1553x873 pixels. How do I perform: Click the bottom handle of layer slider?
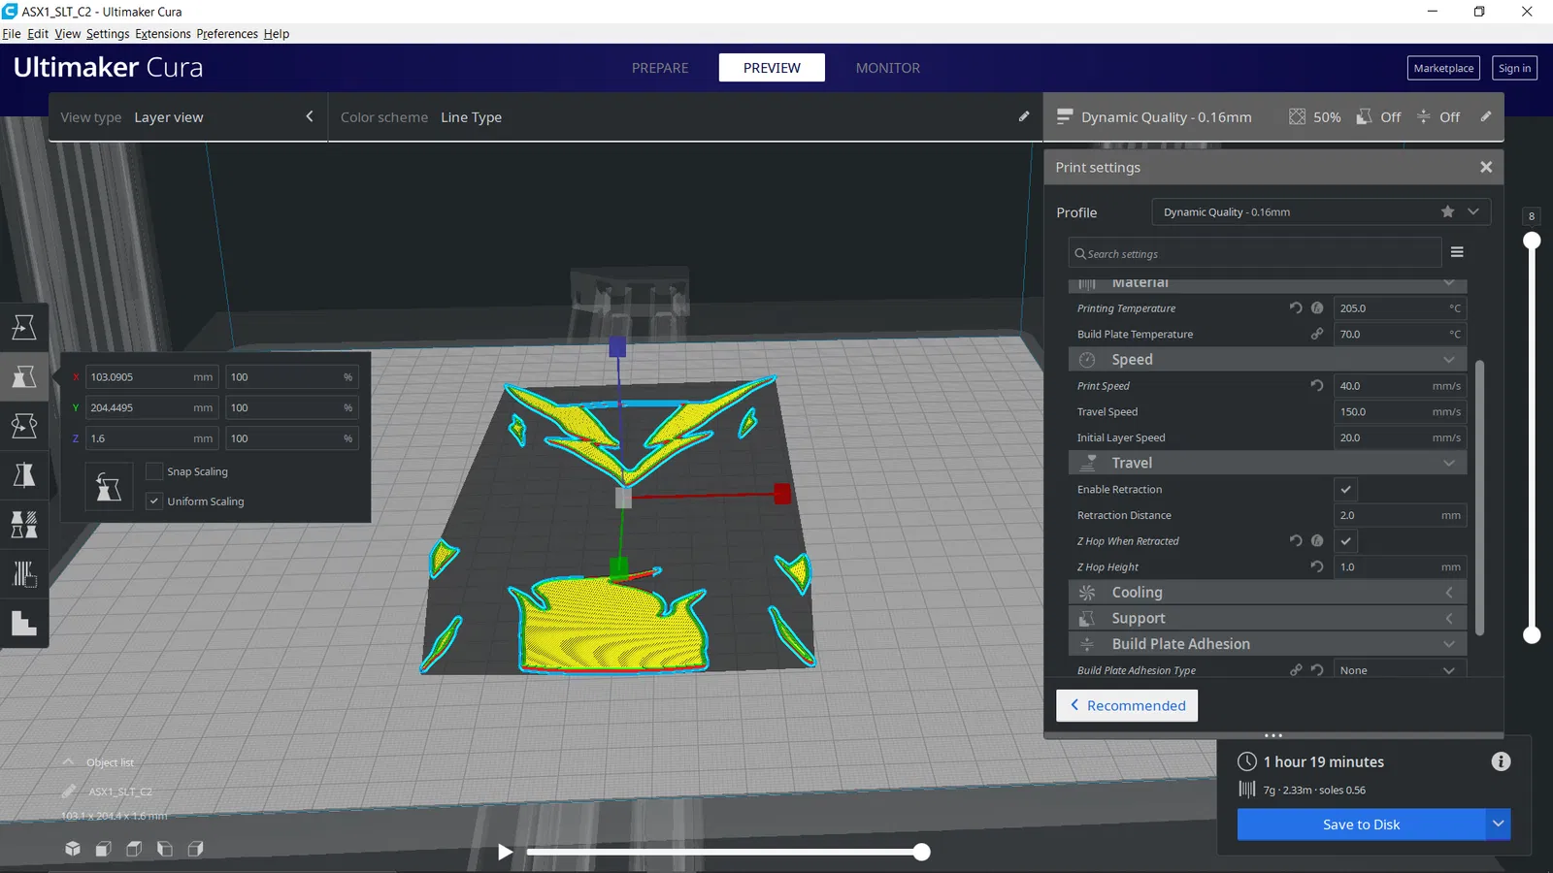click(1532, 634)
